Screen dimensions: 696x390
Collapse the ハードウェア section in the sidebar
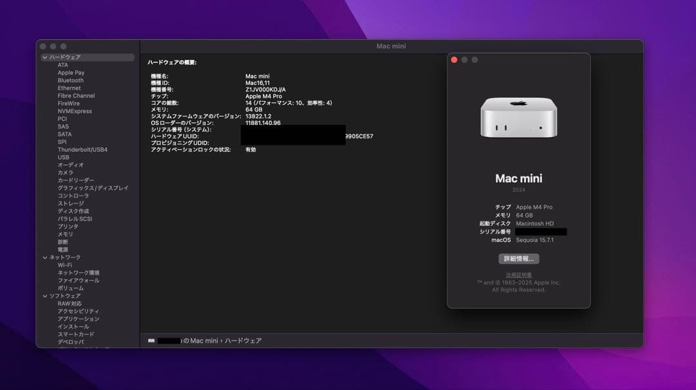click(x=44, y=57)
